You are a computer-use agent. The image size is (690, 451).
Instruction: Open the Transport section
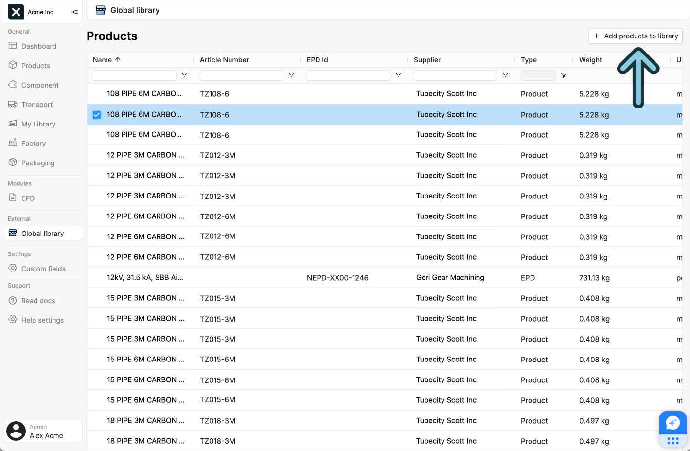36,104
